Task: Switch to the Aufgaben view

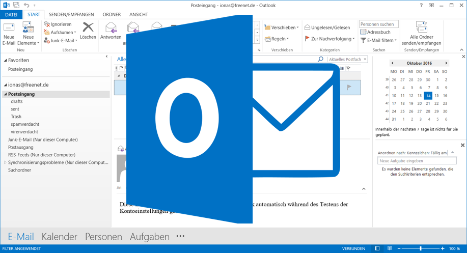Action: [150, 237]
